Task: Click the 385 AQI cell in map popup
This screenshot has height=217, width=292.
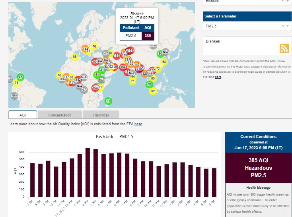Action: tap(148, 36)
